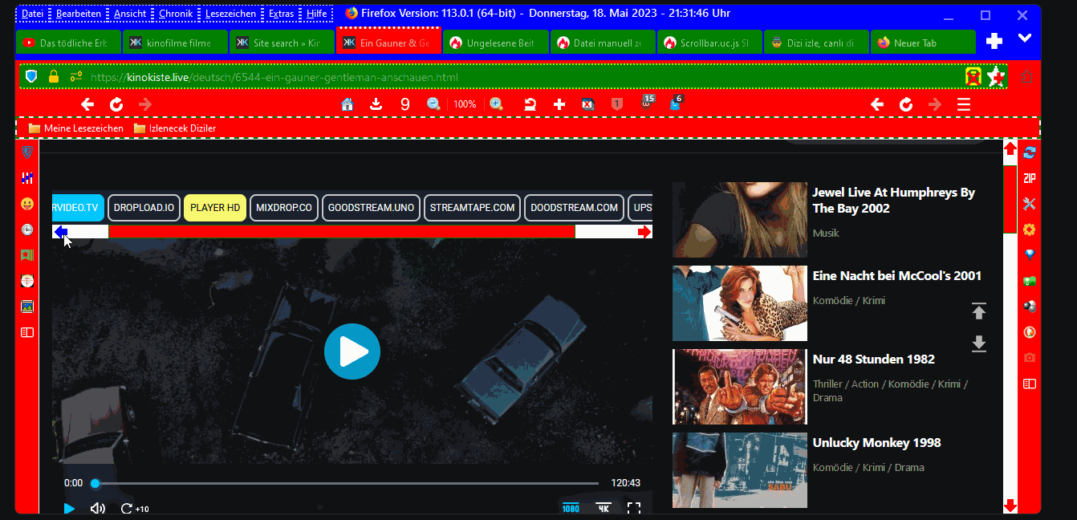Image resolution: width=1077 pixels, height=520 pixels.
Task: Mute the video with the speaker icon
Action: pyautogui.click(x=98, y=508)
